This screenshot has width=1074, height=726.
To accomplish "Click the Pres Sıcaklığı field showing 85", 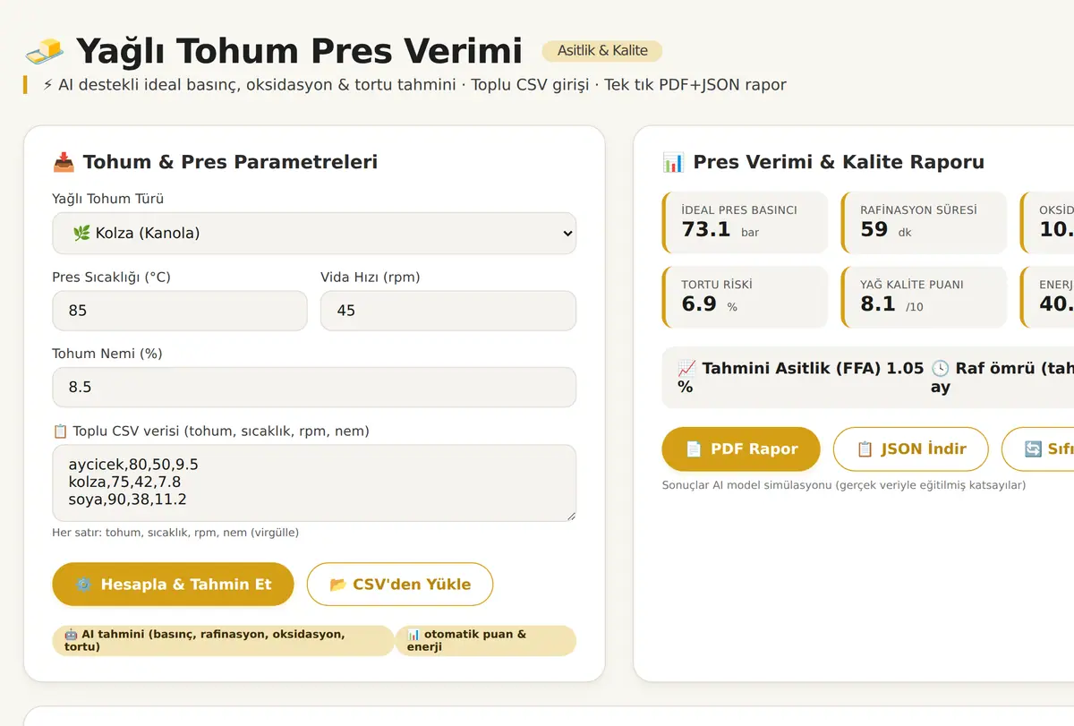I will (x=180, y=311).
